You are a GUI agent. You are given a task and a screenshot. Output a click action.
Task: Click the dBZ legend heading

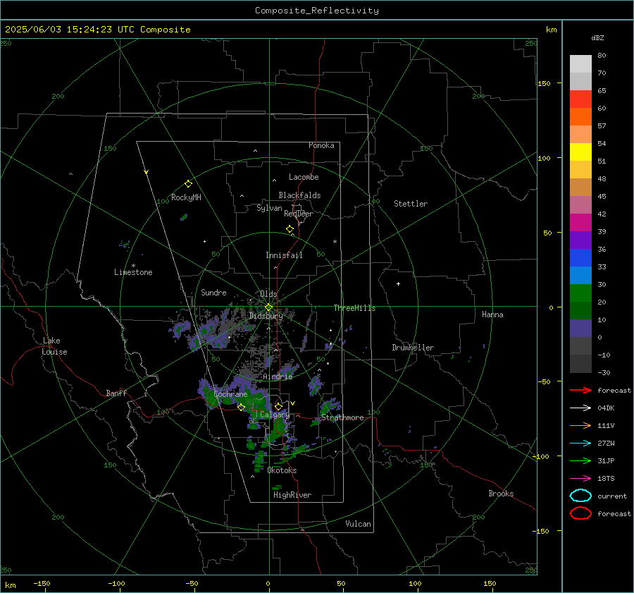pyautogui.click(x=597, y=37)
